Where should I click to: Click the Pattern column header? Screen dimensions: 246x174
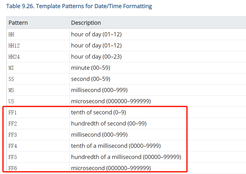pyautogui.click(x=18, y=23)
